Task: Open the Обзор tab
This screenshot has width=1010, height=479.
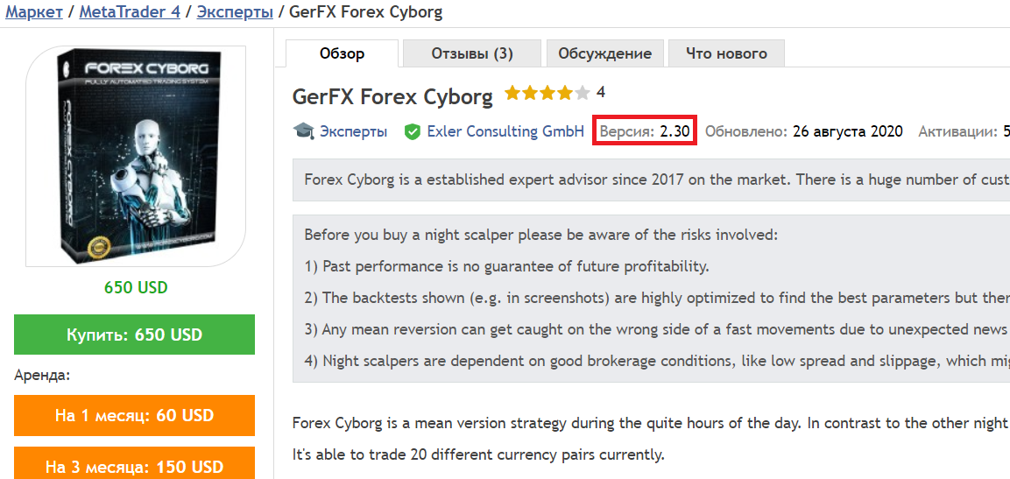Action: click(342, 53)
